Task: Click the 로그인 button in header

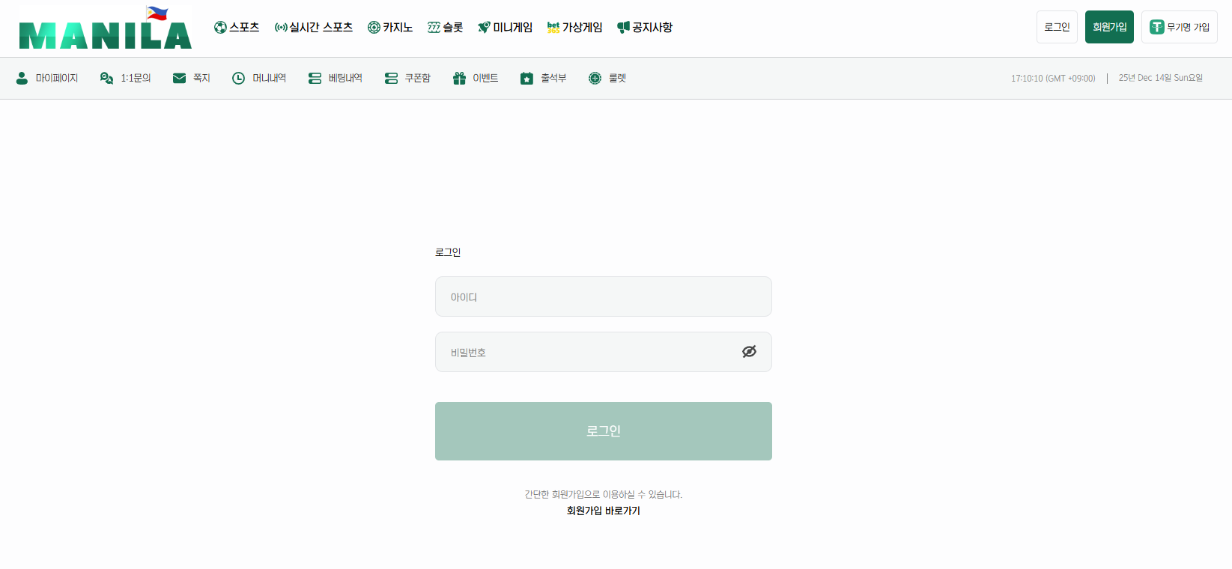Action: coord(1057,27)
